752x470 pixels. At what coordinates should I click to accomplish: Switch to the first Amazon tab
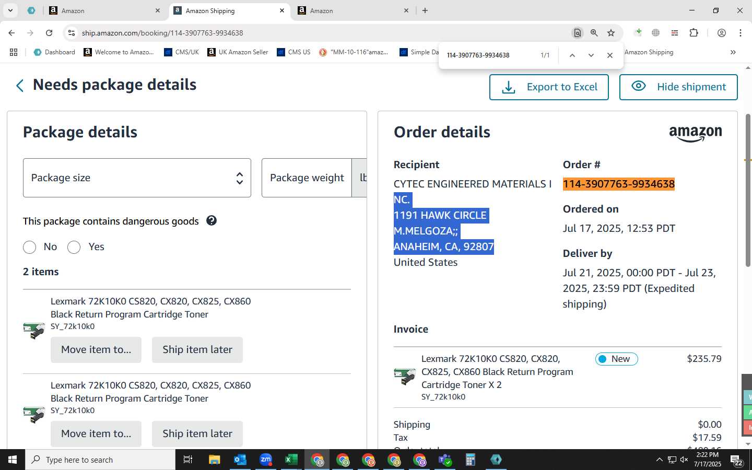tap(104, 10)
